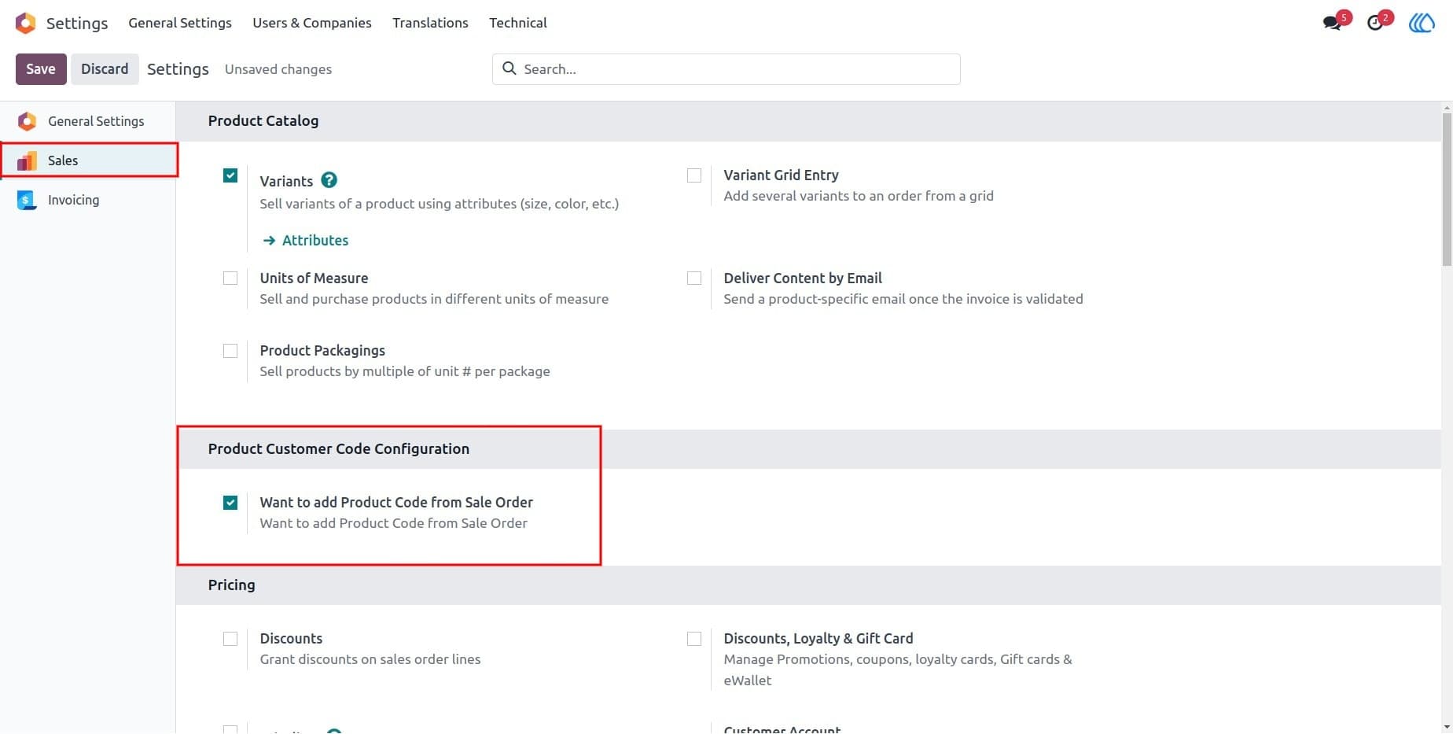The width and height of the screenshot is (1453, 734).
Task: Enable the Product Packagings checkbox
Action: pyautogui.click(x=230, y=351)
